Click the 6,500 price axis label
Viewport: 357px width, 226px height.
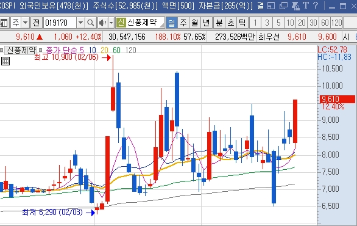click(330, 206)
